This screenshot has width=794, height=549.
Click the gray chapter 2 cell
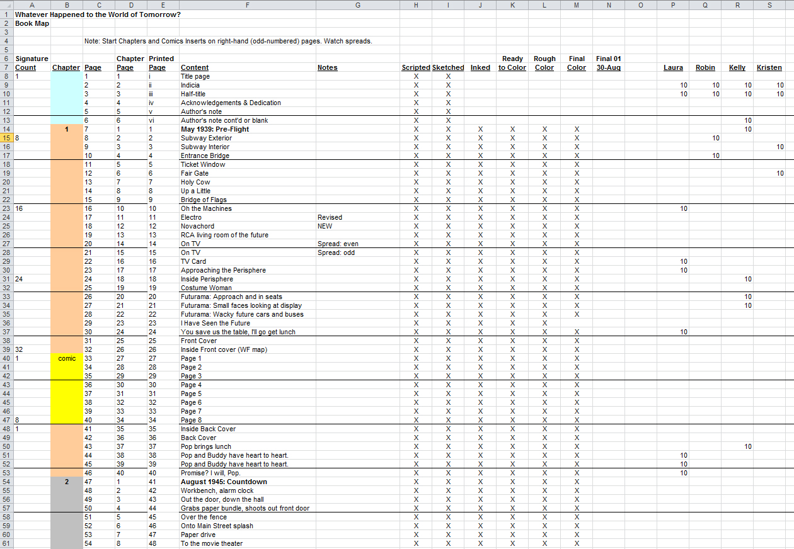pos(67,482)
